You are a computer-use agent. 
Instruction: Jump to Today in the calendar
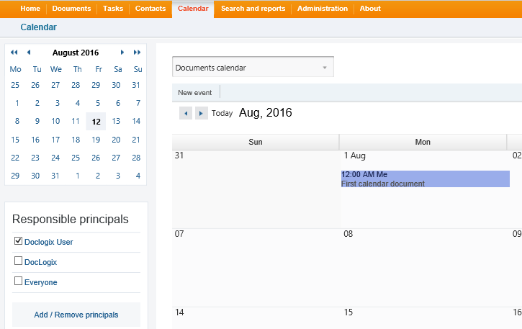pyautogui.click(x=222, y=113)
